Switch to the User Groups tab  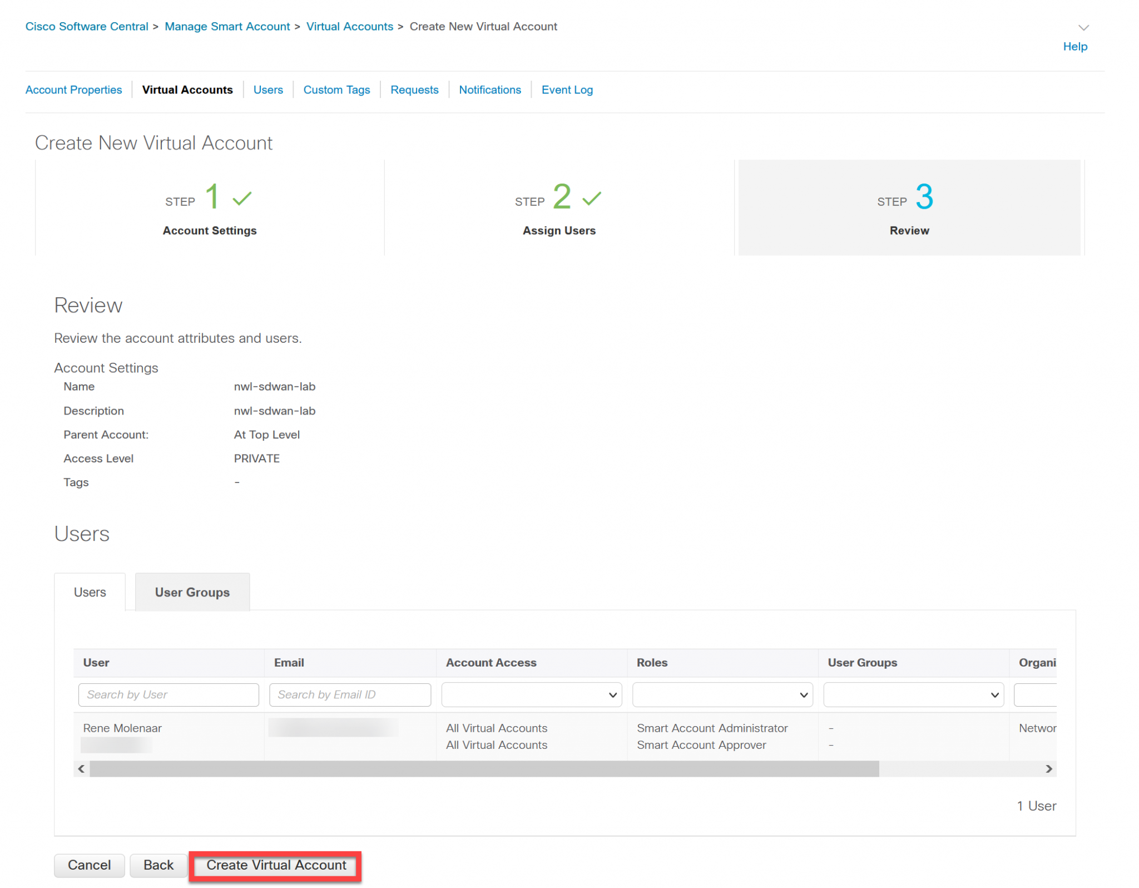192,592
